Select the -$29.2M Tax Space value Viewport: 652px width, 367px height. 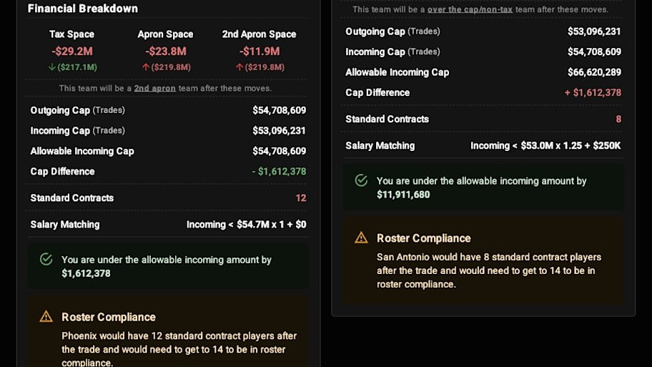tap(72, 52)
